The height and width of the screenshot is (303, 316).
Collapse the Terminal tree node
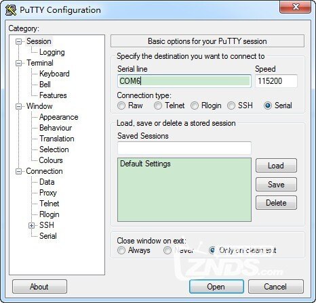18,63
